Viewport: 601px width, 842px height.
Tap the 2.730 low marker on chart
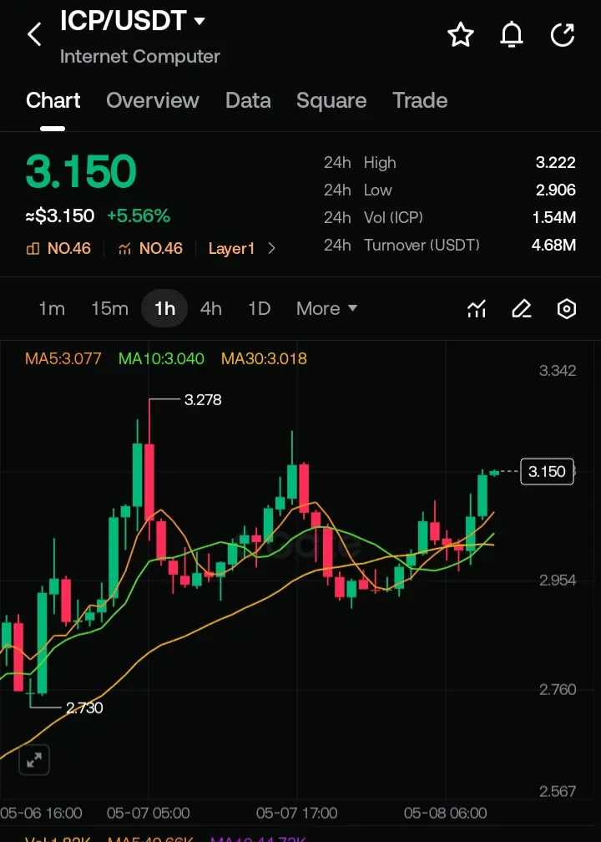tap(84, 708)
